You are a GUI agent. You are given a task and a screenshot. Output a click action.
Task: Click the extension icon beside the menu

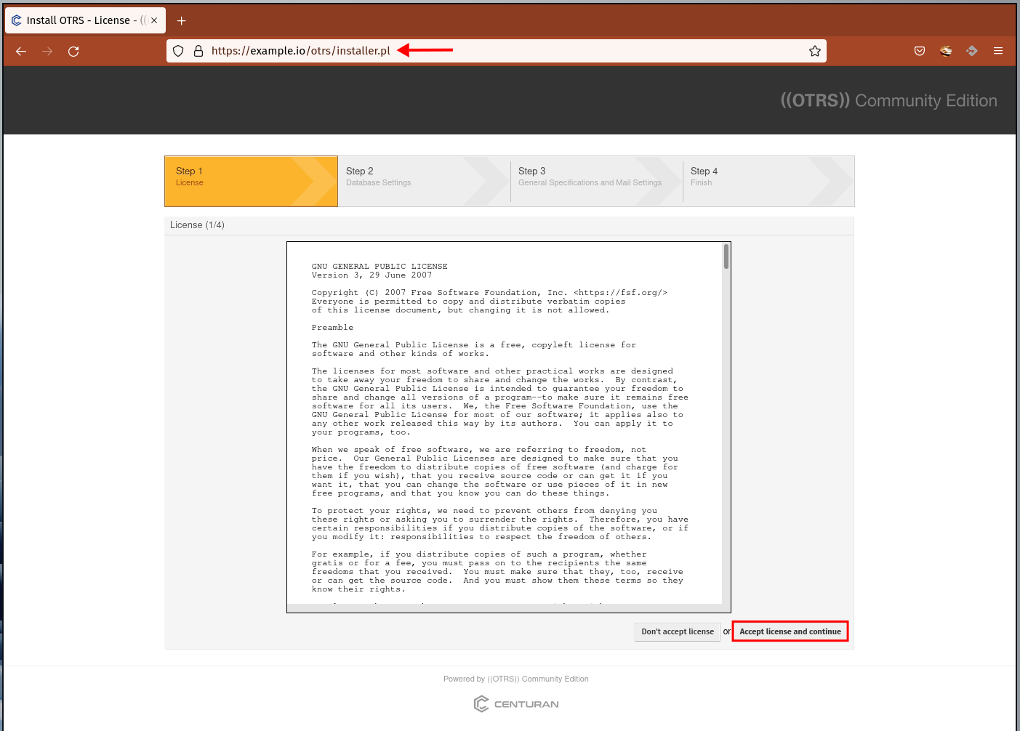972,51
